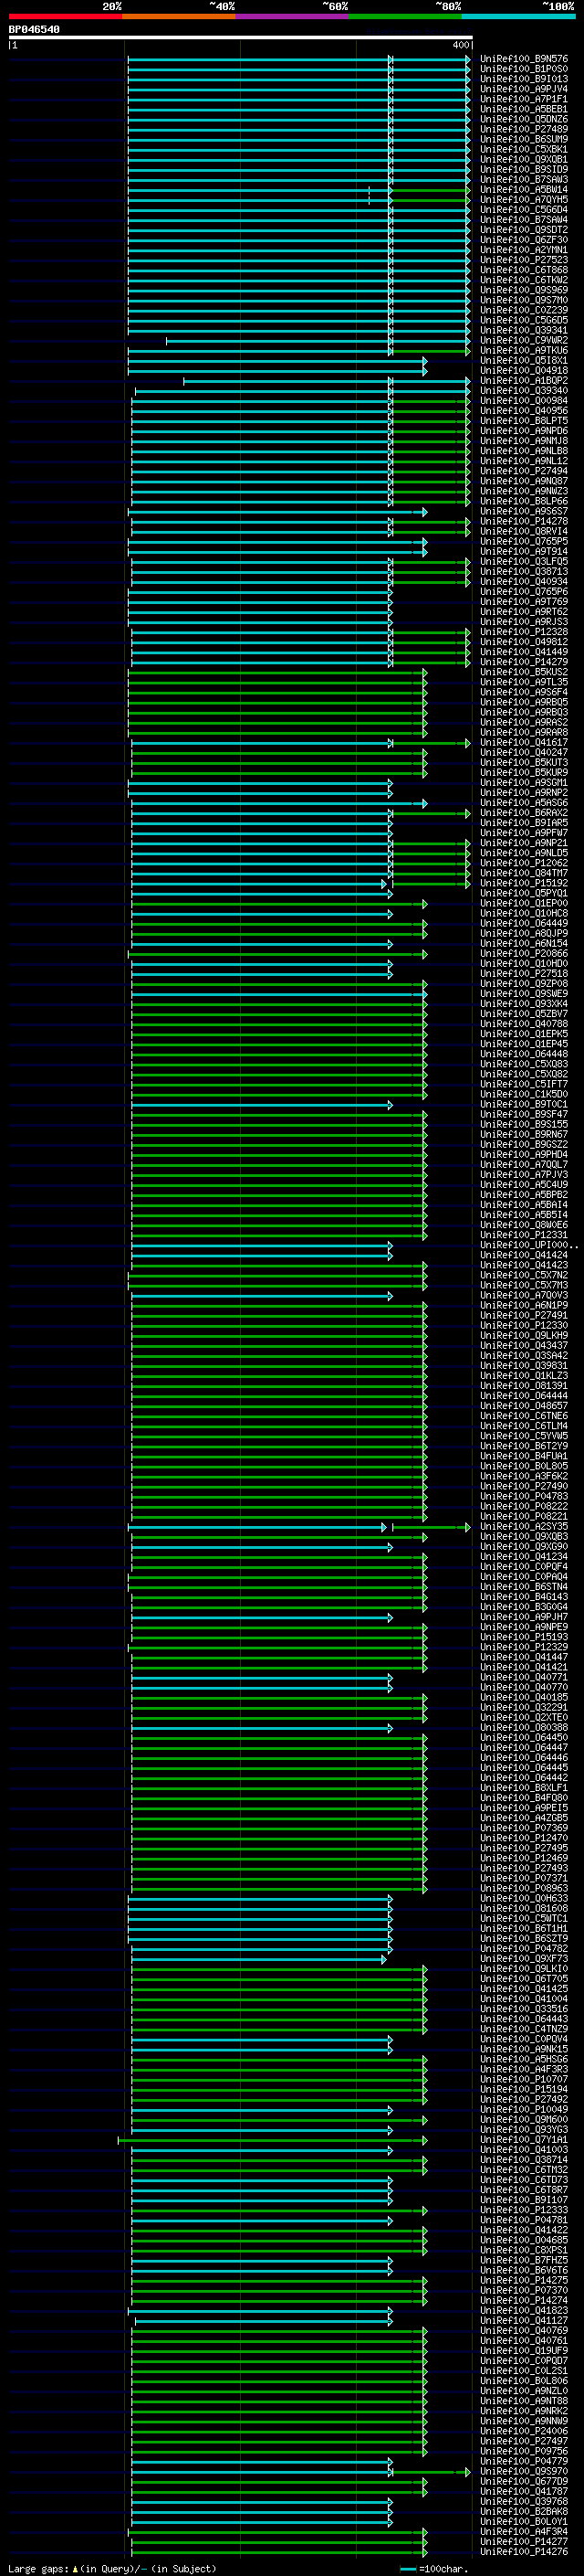This screenshot has width=584, height=2576.
Task: Select hit UniRef100_B5KUS2
Action: (524, 672)
